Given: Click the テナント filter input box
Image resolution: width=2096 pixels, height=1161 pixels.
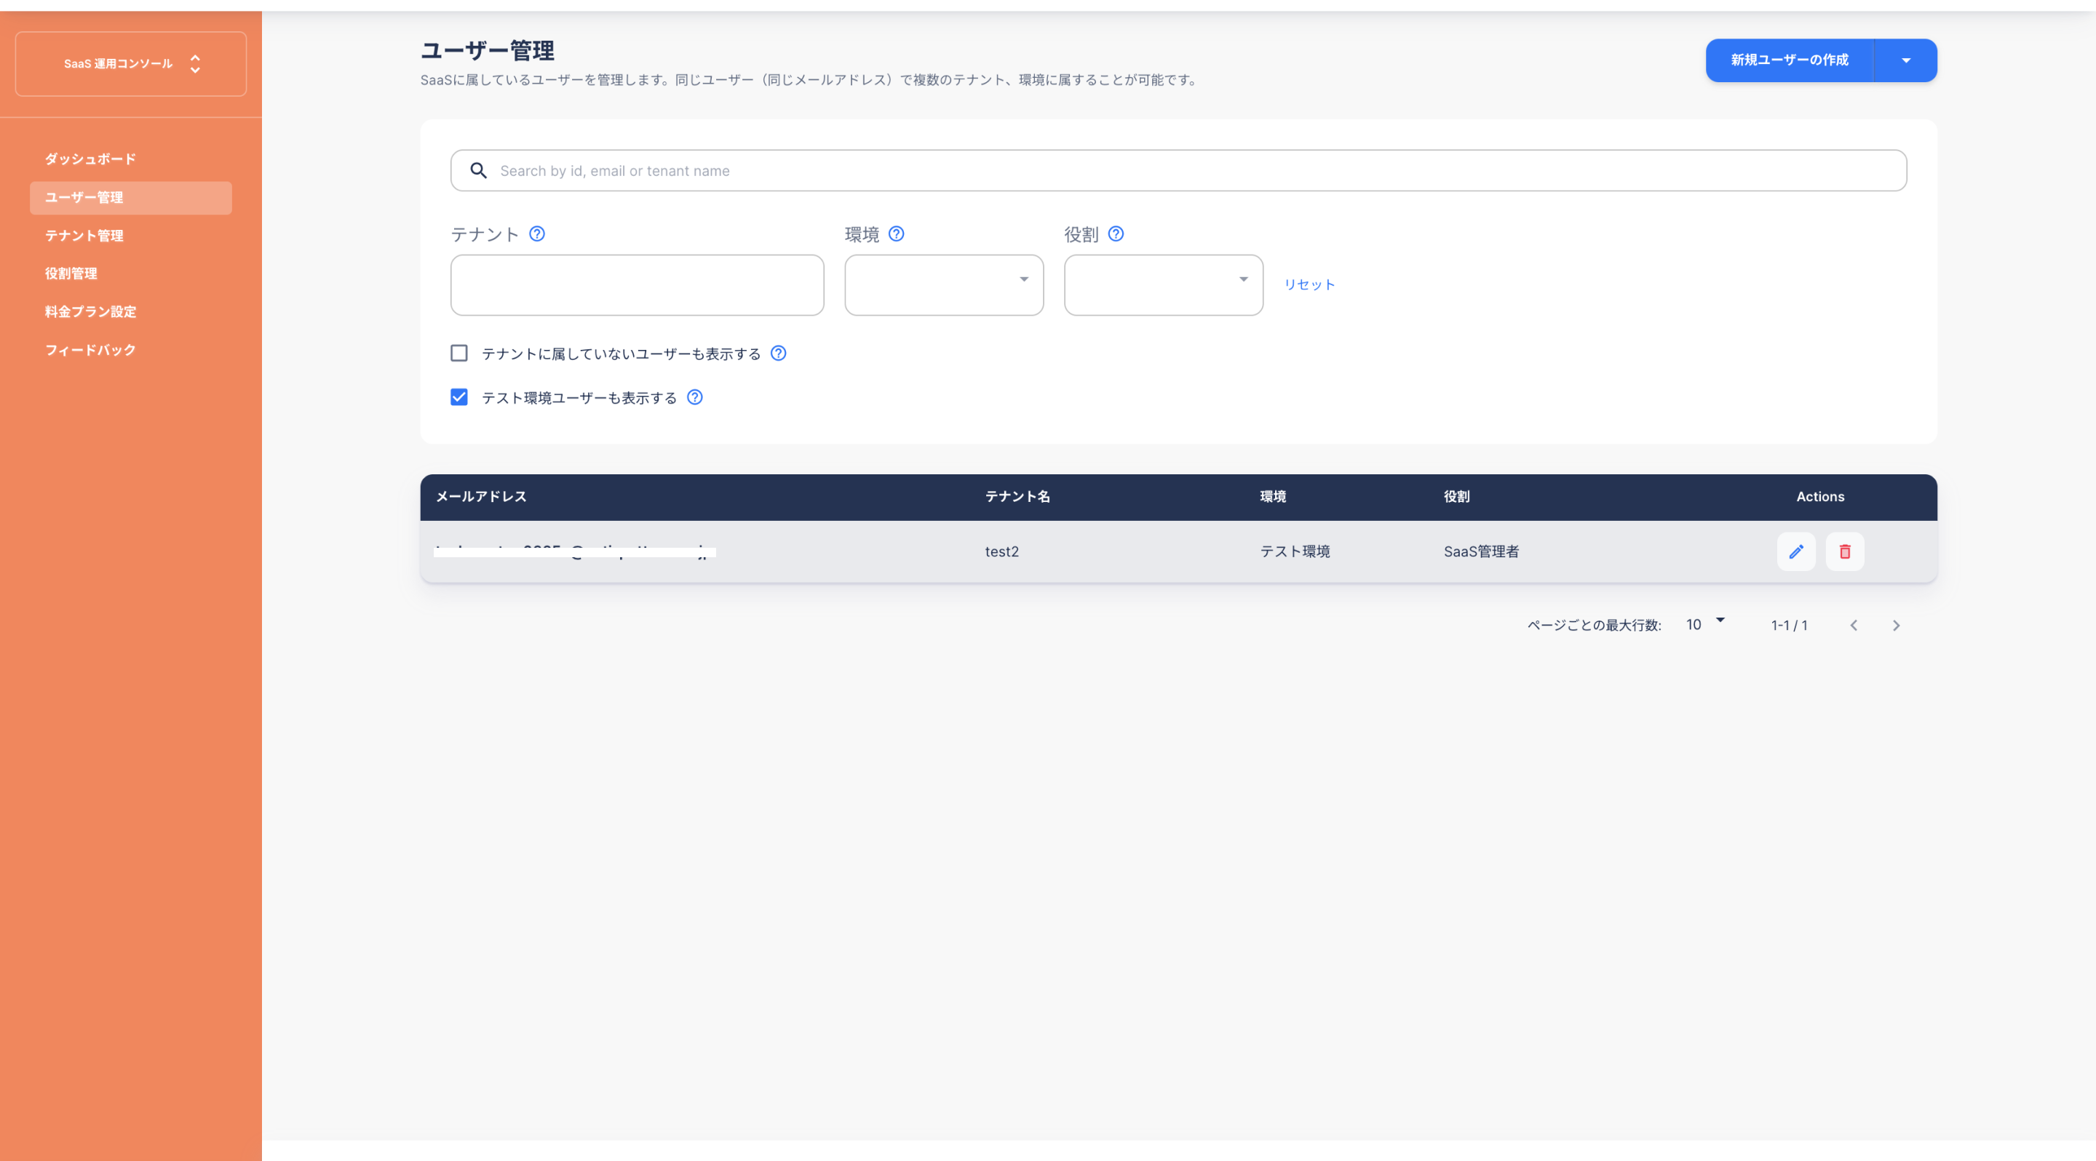Looking at the screenshot, I should 637,285.
